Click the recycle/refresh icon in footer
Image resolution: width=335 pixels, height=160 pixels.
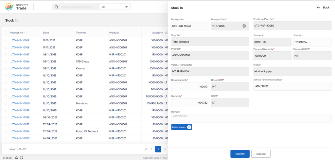click(16, 158)
